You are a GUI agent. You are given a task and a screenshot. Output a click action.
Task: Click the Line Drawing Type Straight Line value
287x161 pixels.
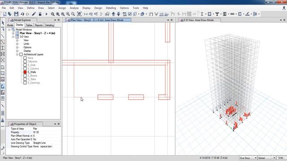click(47, 143)
